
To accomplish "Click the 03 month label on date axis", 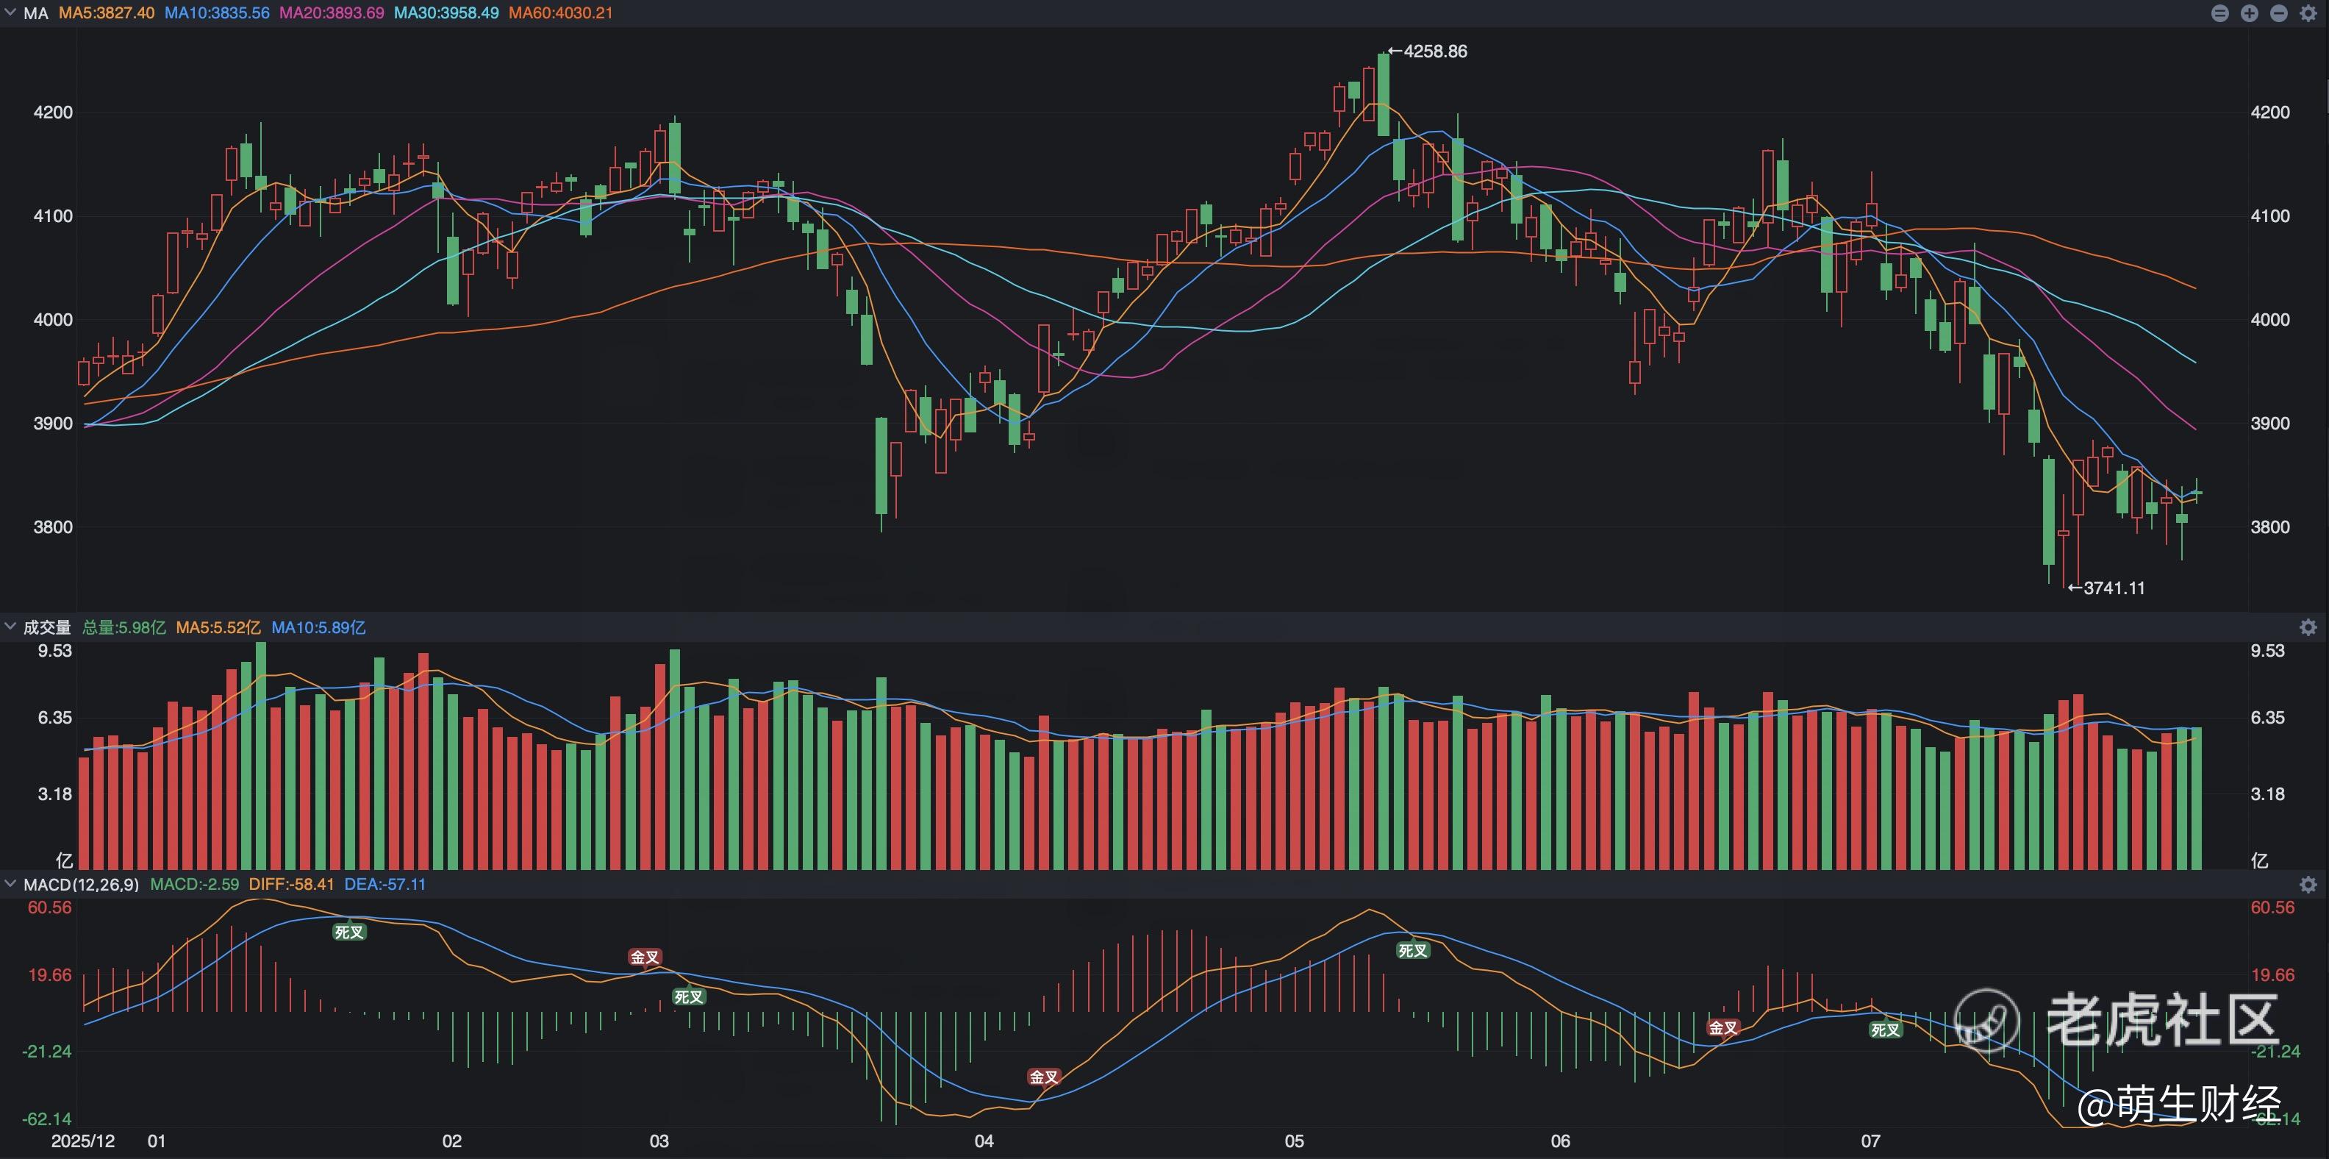I will [x=659, y=1141].
